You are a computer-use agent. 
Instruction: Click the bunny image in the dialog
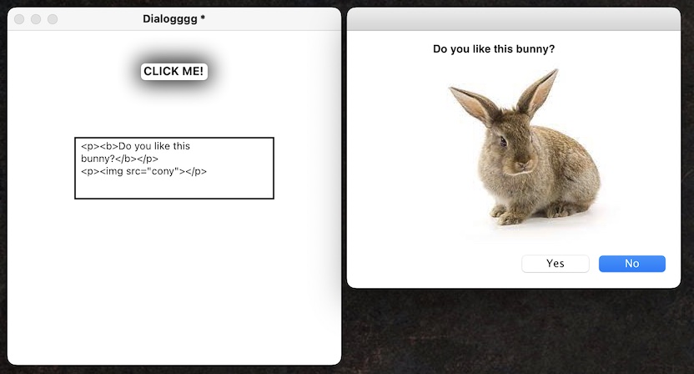click(x=525, y=148)
